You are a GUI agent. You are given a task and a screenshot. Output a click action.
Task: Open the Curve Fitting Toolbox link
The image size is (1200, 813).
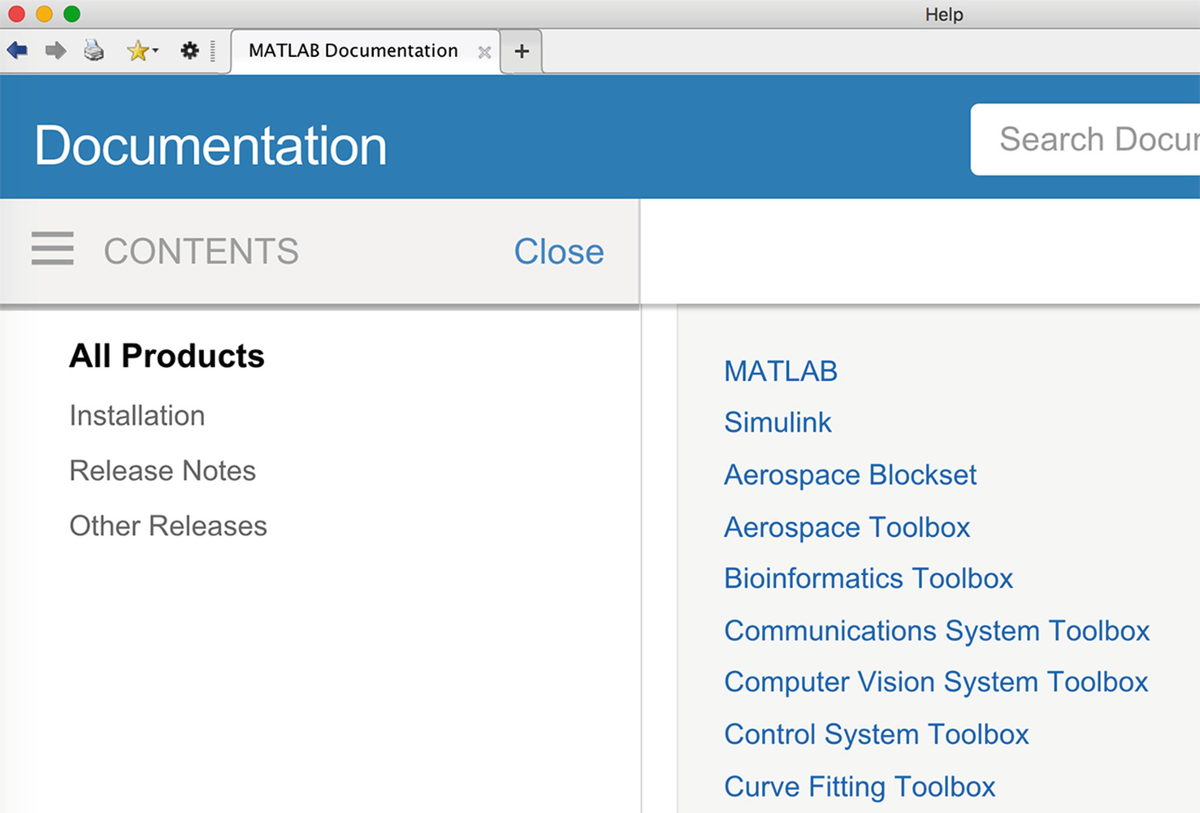(860, 787)
